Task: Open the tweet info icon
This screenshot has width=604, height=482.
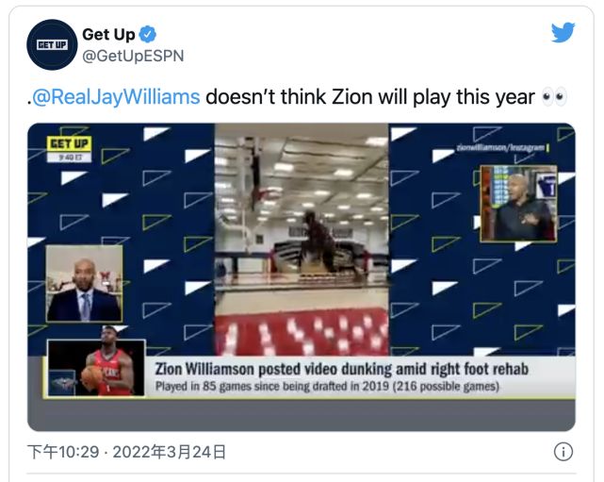Action: (x=563, y=452)
